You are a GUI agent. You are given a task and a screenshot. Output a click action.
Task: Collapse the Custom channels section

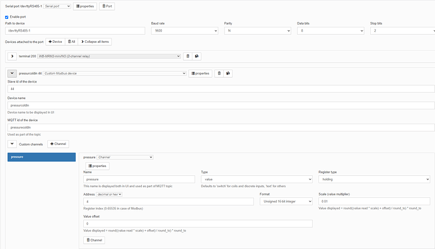(12, 144)
